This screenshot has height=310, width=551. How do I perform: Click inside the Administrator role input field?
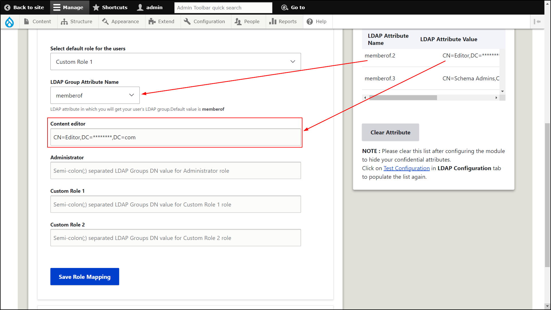[x=175, y=170]
